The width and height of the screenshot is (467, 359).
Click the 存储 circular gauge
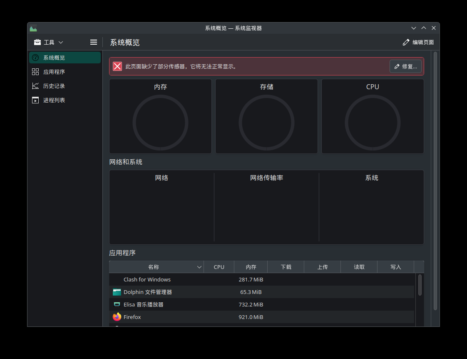coord(266,123)
